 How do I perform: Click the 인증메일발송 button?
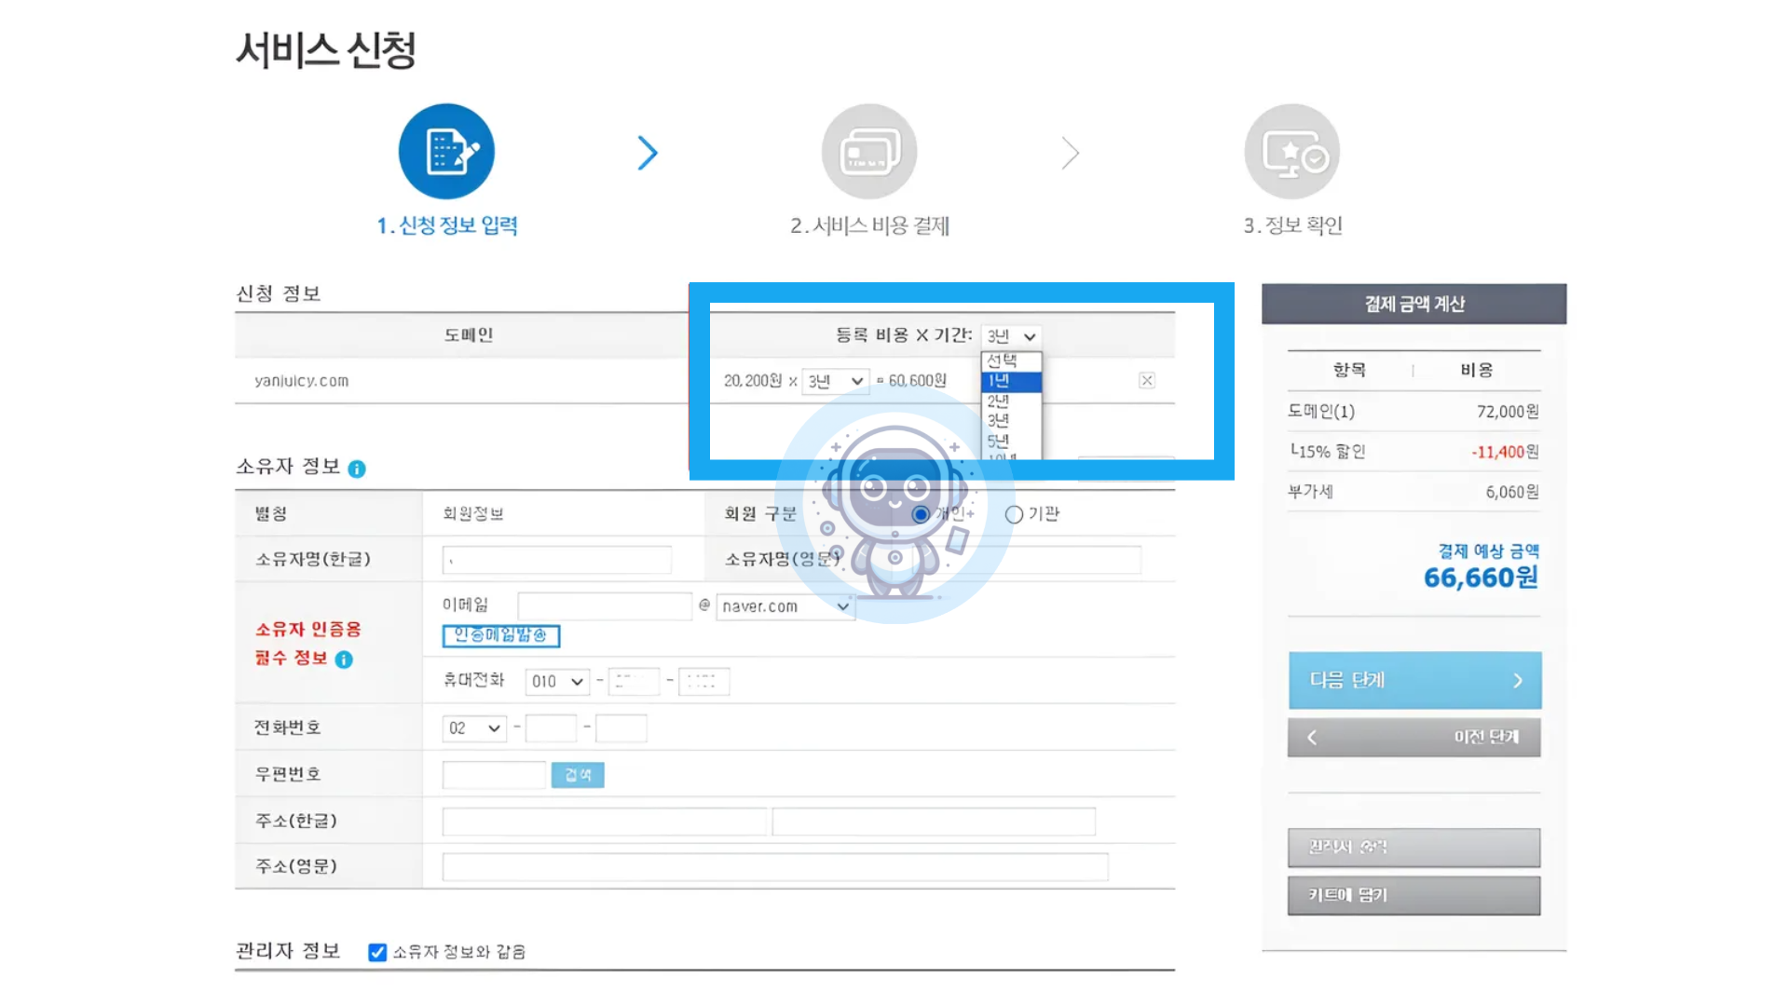coord(501,635)
